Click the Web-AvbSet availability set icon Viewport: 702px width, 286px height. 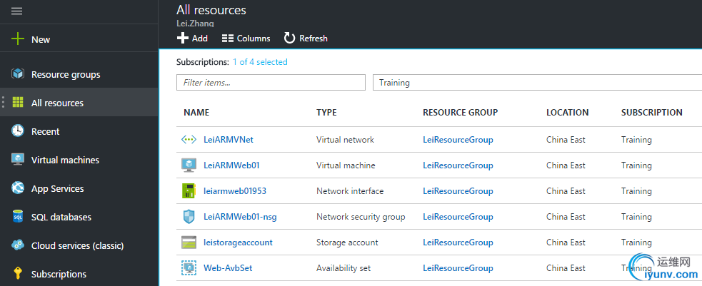[x=189, y=268]
